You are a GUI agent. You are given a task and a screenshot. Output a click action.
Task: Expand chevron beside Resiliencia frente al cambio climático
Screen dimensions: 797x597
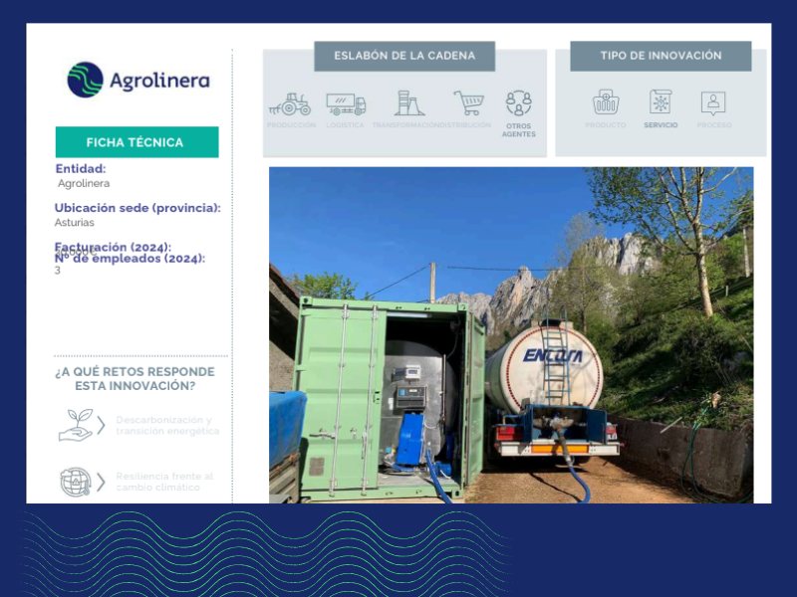click(x=101, y=482)
